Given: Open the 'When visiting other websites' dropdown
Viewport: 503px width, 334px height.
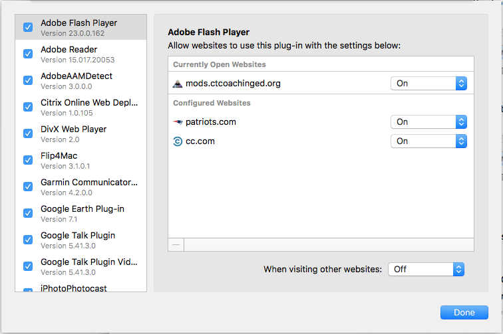Looking at the screenshot, I should tap(426, 270).
